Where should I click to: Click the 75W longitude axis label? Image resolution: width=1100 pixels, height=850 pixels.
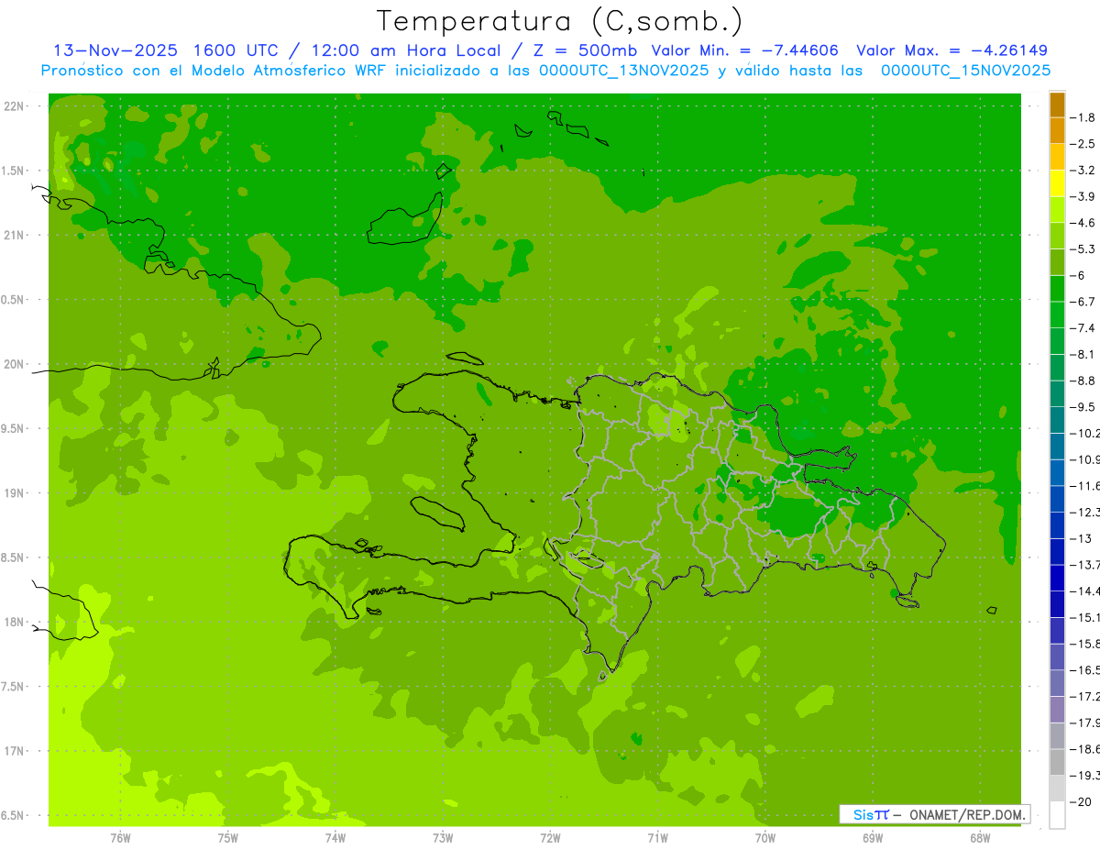pos(228,838)
